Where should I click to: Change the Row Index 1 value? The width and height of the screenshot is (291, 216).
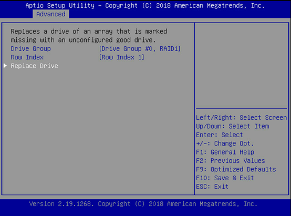(121, 57)
